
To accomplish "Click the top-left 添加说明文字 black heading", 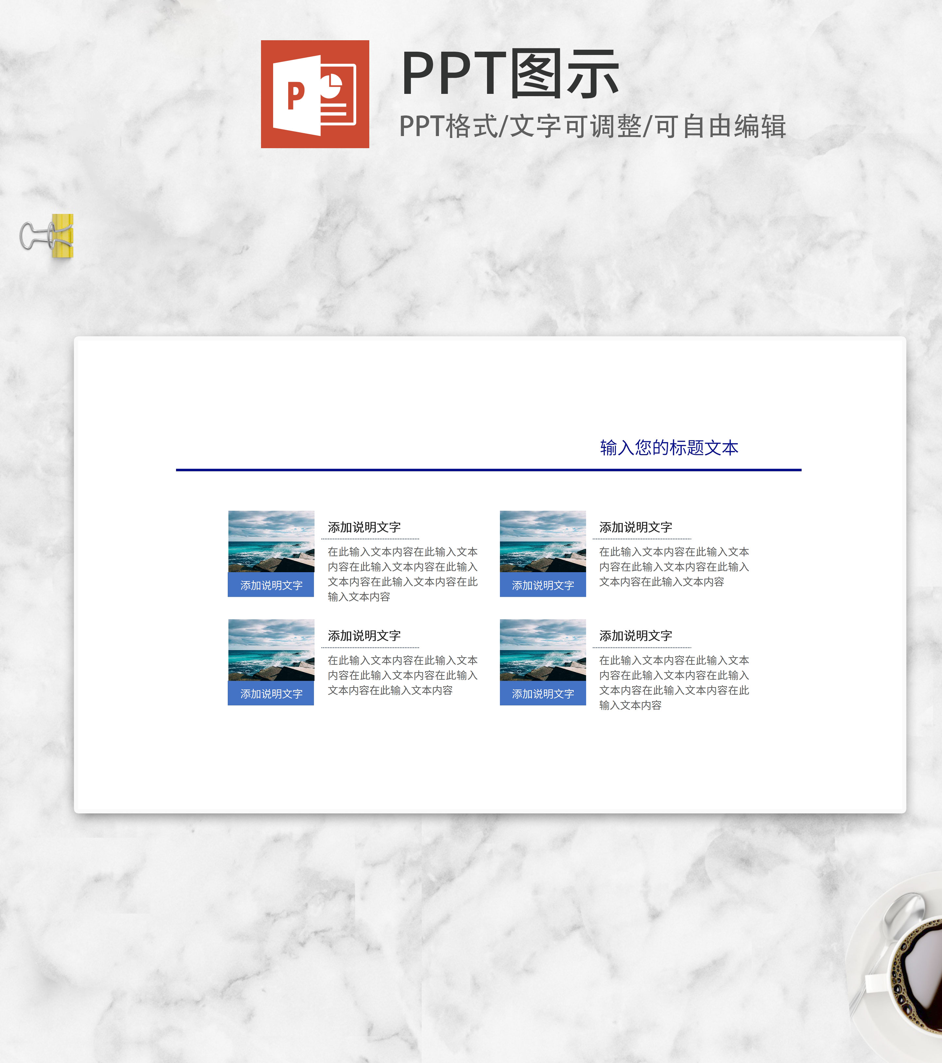I will coord(364,527).
